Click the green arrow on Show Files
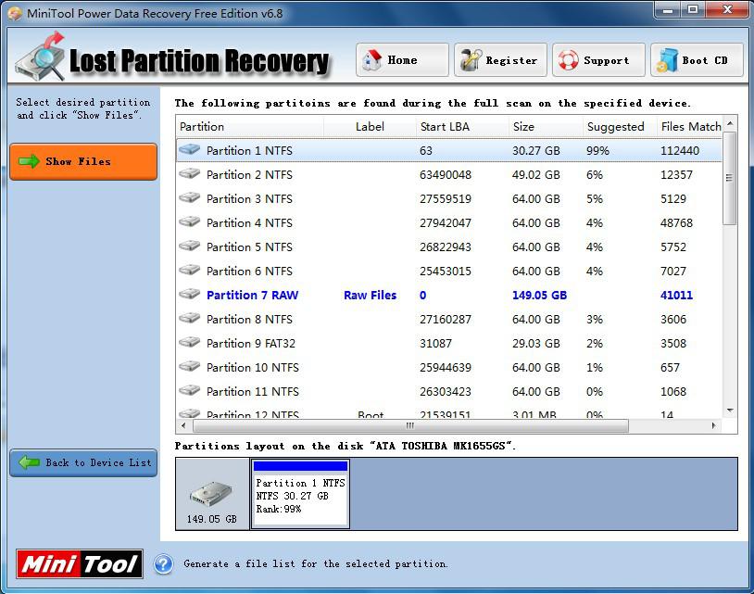Image resolution: width=754 pixels, height=594 pixels. tap(29, 161)
